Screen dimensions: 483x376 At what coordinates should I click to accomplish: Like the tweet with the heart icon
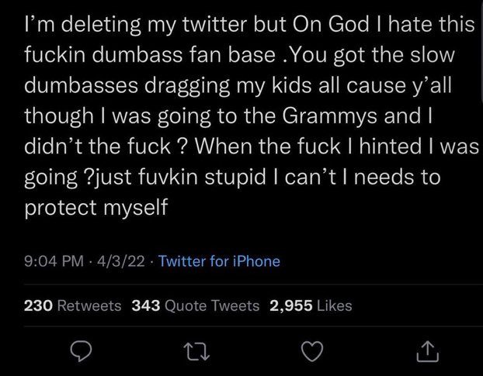coord(313,351)
